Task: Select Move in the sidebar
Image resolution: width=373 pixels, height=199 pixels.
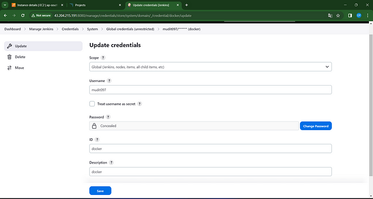Action: coord(43,68)
